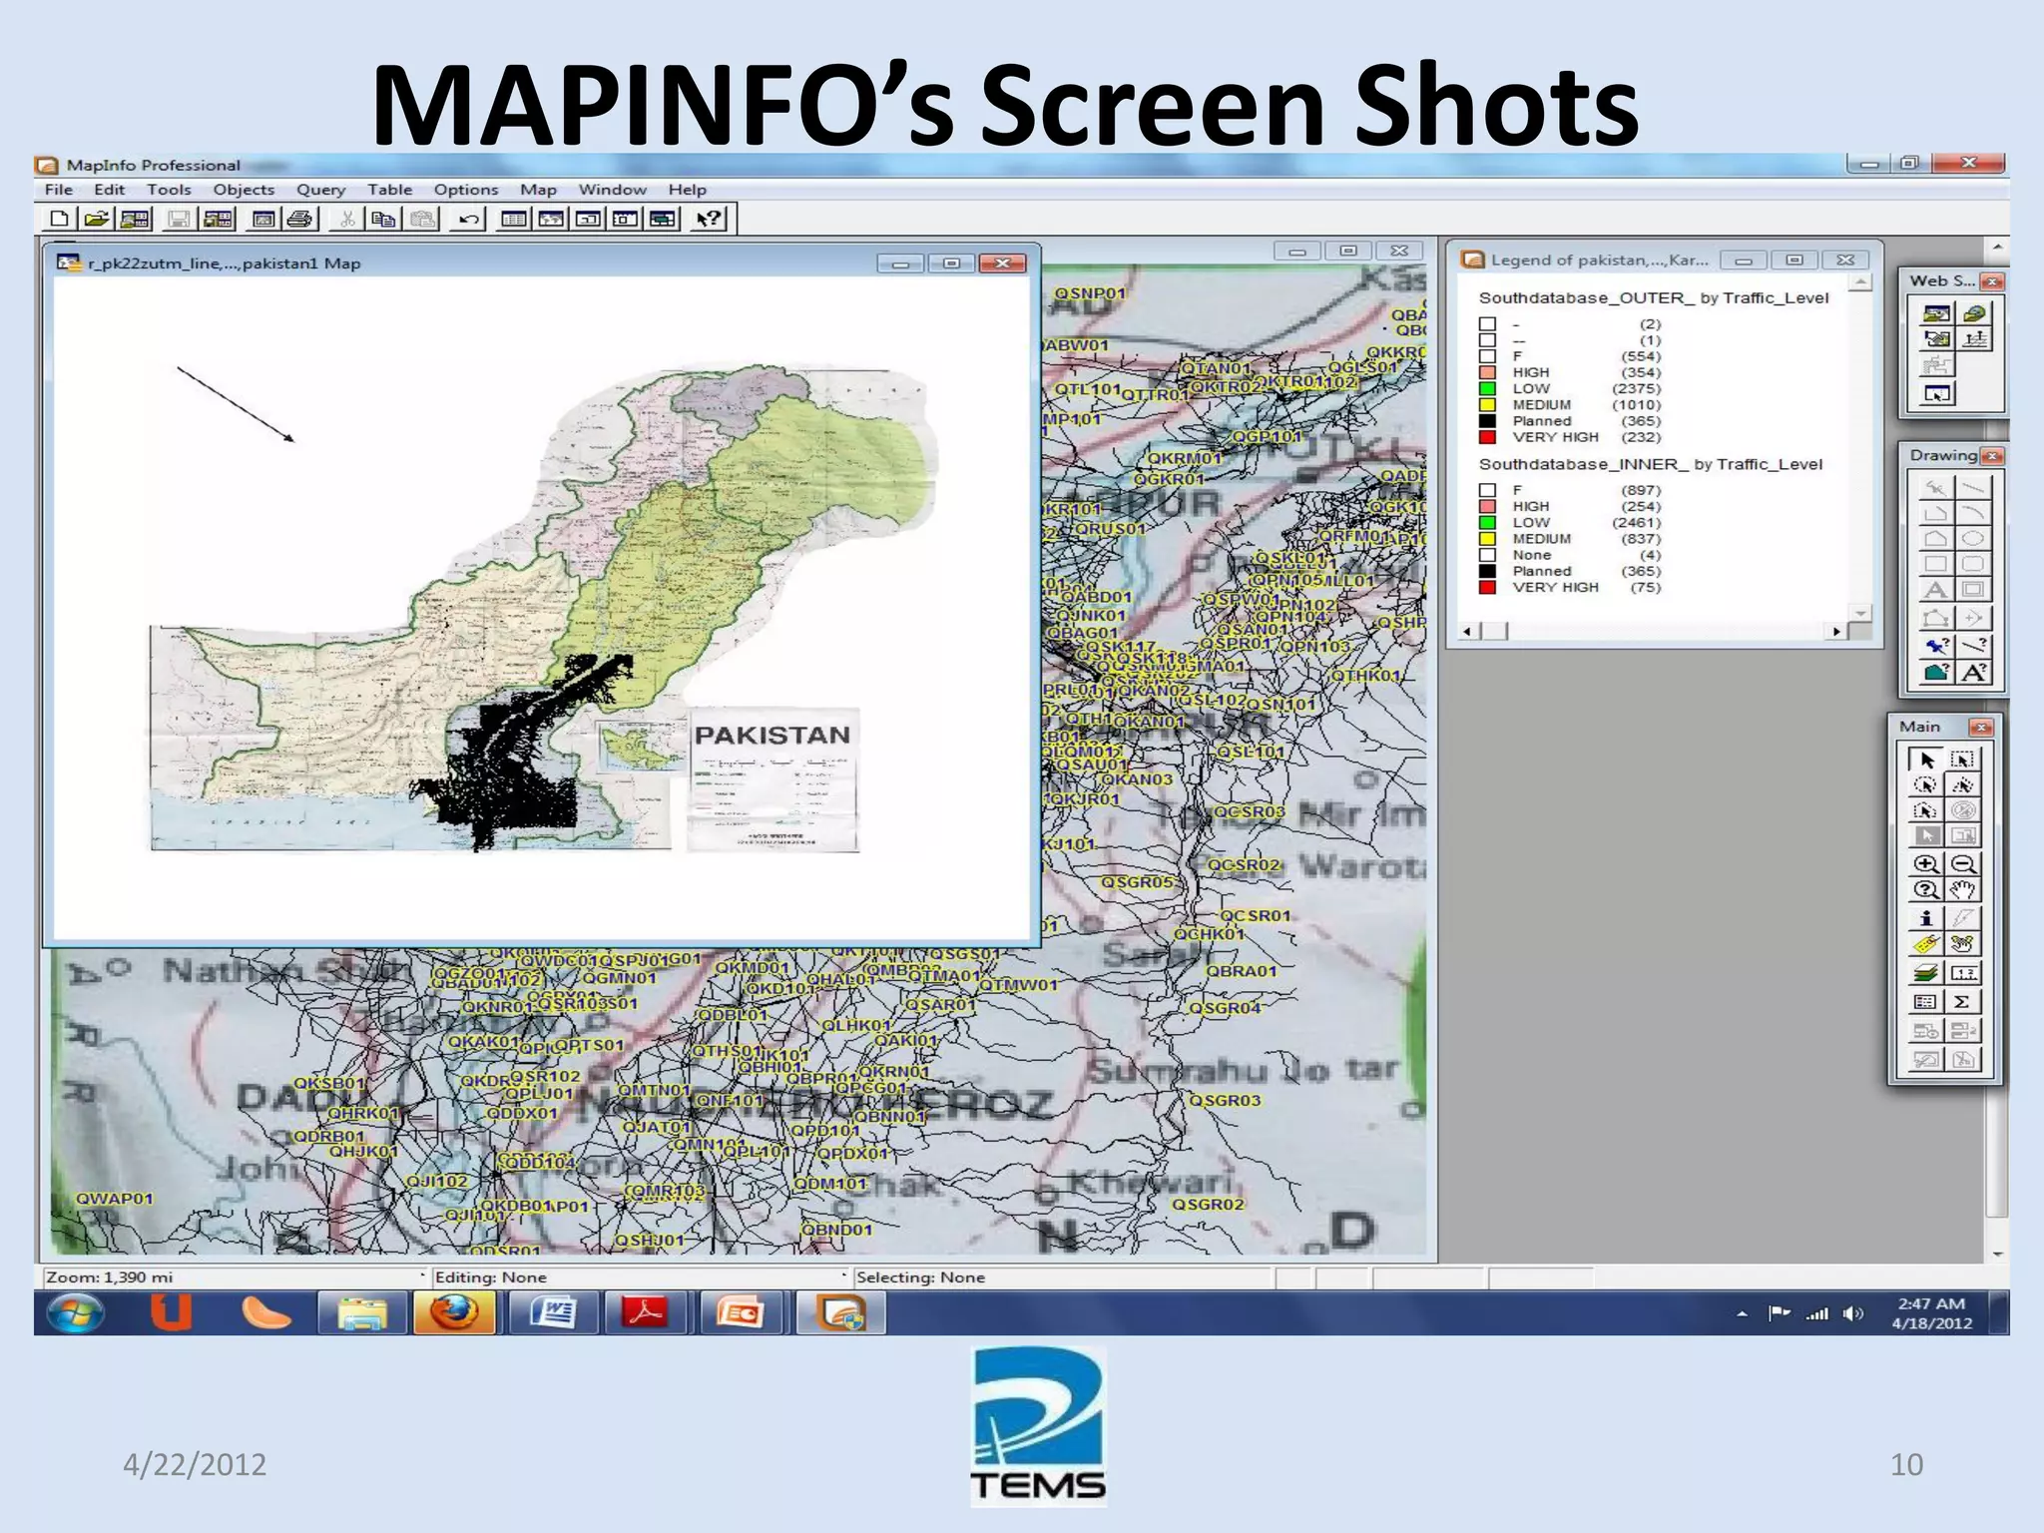Image resolution: width=2044 pixels, height=1533 pixels.
Task: Open the Tools menu
Action: [x=169, y=190]
